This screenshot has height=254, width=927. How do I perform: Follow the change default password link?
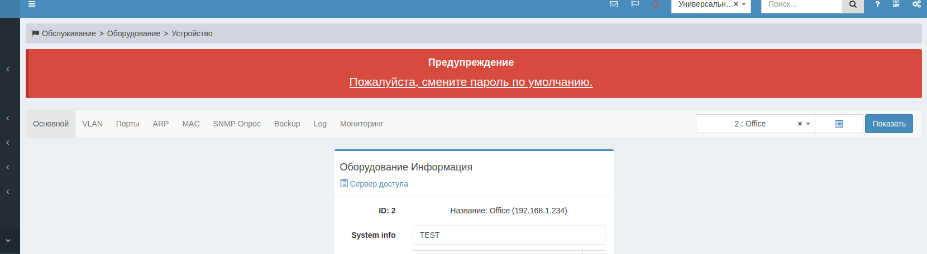[x=471, y=82]
